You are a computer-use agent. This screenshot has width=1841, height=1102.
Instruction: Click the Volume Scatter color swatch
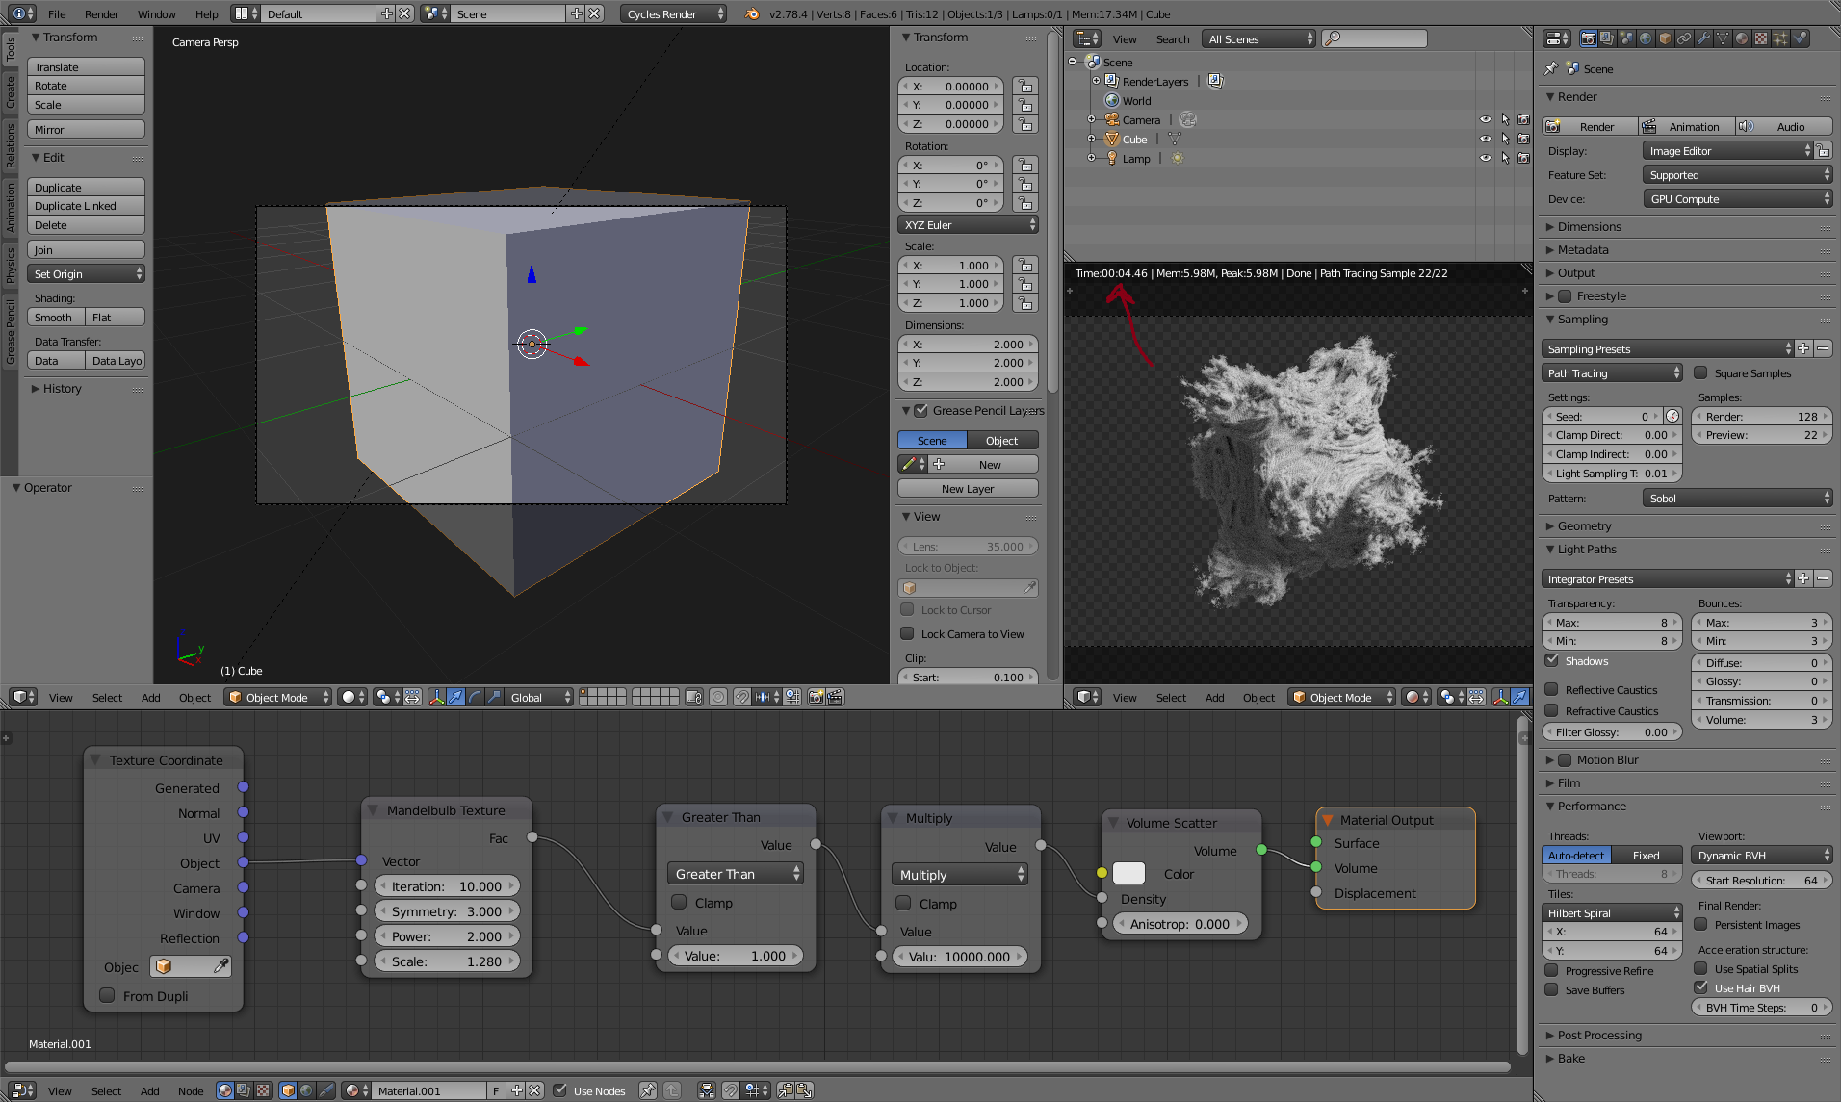[1128, 874]
